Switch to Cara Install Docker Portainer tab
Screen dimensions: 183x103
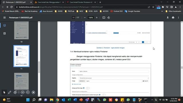coord(81,2)
